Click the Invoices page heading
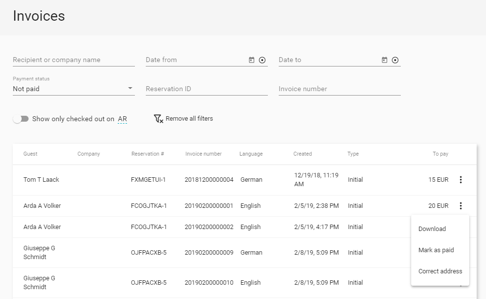 click(39, 16)
